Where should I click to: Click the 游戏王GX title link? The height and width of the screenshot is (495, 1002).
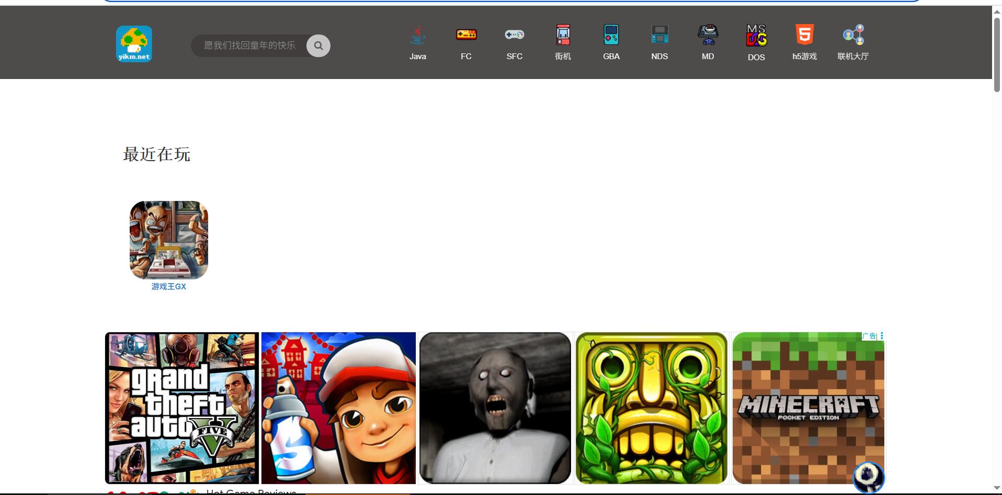[169, 287]
